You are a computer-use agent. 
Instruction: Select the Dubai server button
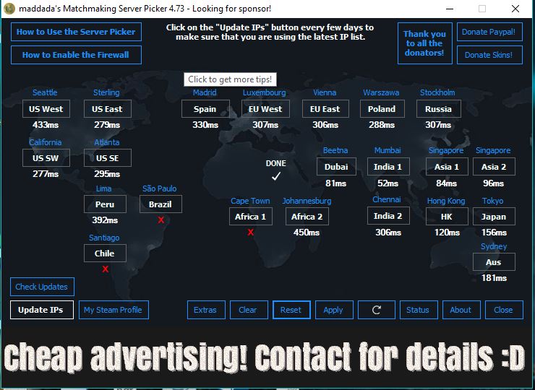[x=336, y=167]
